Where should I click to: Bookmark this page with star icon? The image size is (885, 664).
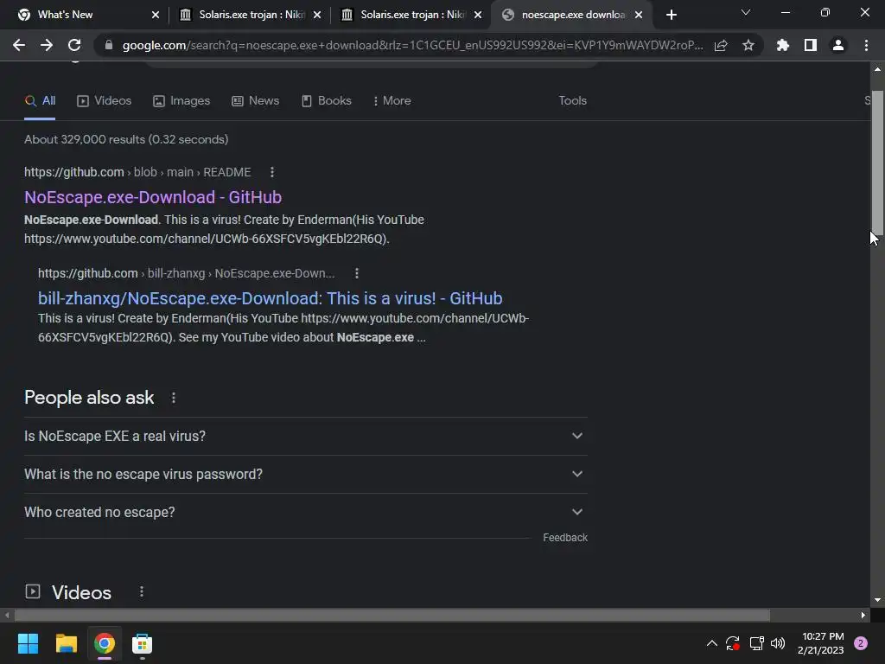pyautogui.click(x=748, y=45)
